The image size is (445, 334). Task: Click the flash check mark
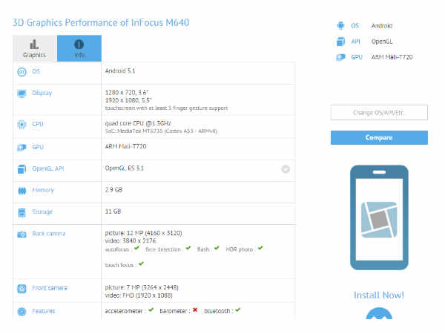pyautogui.click(x=217, y=248)
